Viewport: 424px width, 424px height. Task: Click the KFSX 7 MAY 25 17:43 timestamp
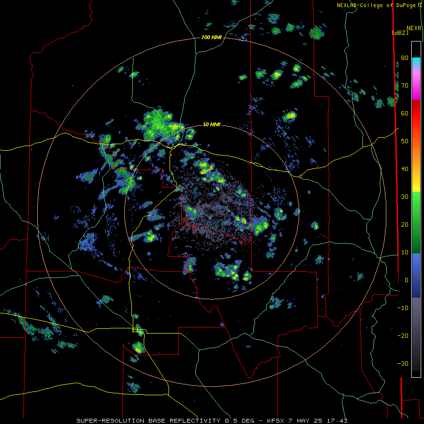[308, 421]
